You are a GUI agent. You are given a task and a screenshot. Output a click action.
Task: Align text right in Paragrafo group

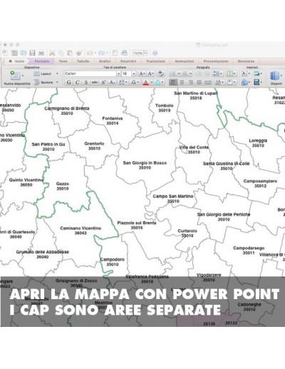tap(190, 82)
